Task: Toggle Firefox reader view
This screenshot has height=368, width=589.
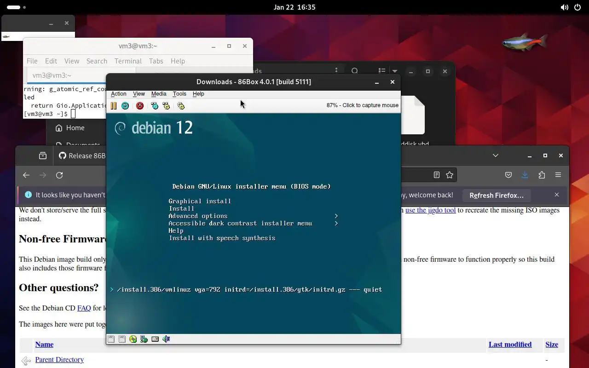Action: 437,175
